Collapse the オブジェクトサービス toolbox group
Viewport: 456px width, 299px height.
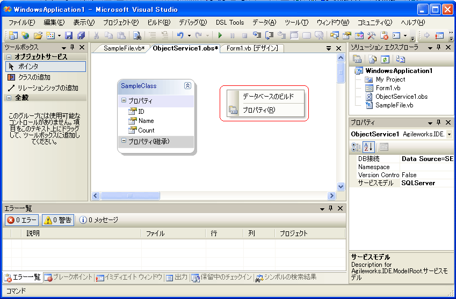point(9,57)
